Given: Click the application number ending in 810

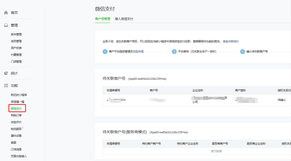Looking at the screenshot, I should (116, 100).
